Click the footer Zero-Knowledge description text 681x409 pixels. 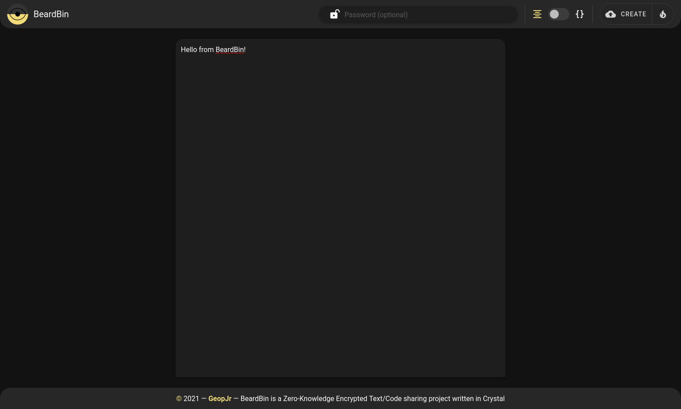click(372, 398)
